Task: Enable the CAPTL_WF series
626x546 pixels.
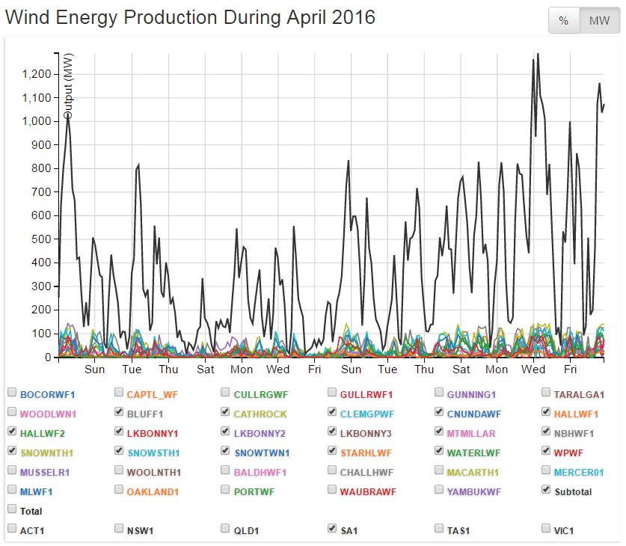Action: (118, 390)
